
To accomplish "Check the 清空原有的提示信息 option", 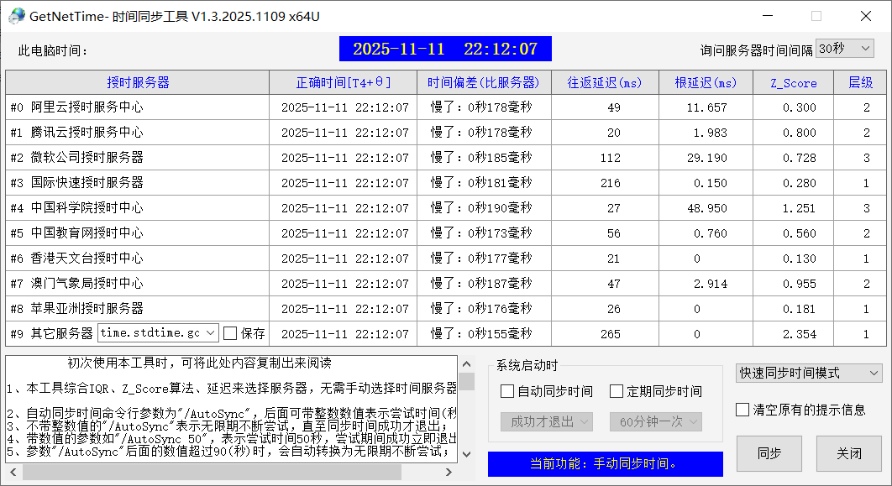I will pos(742,410).
